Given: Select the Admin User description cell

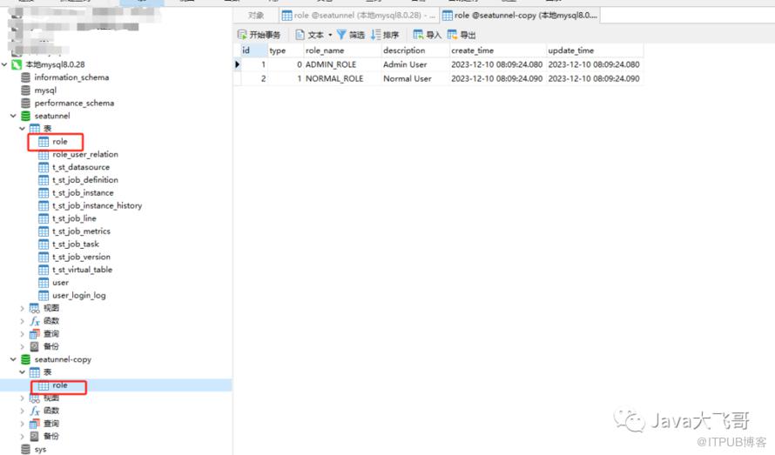Looking at the screenshot, I should pos(415,64).
